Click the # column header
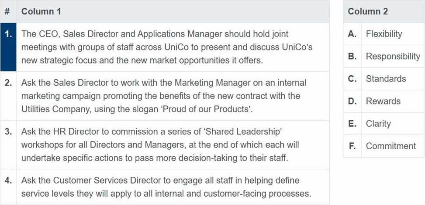Image resolution: width=425 pixels, height=205 pixels. [x=8, y=11]
